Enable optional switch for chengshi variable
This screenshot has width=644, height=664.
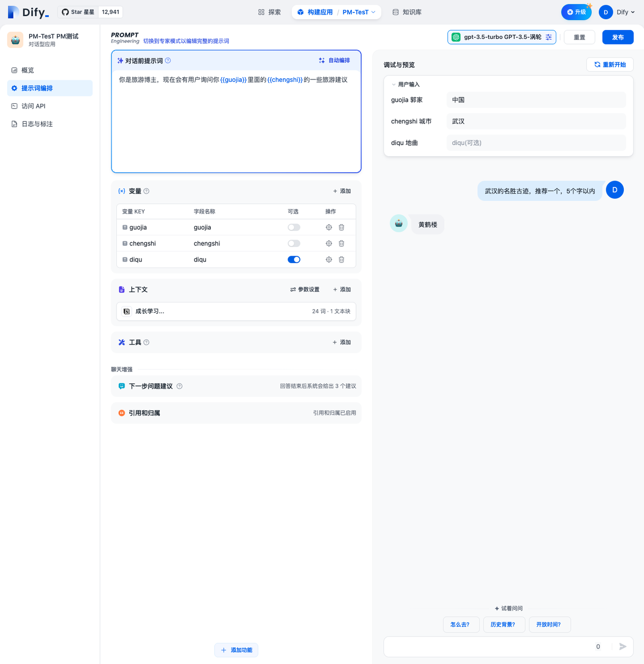click(x=294, y=243)
